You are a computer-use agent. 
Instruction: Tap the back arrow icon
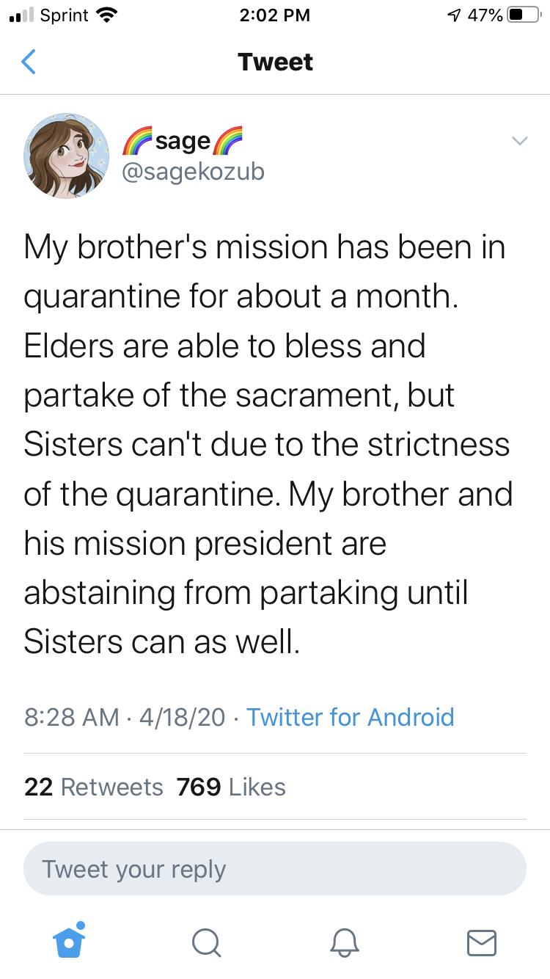29,62
